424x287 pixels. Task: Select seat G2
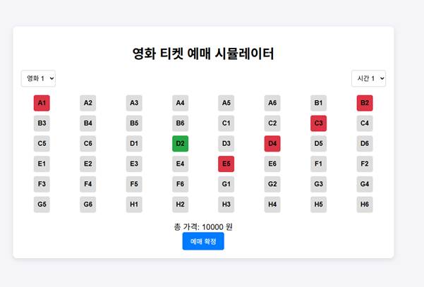tap(272, 185)
